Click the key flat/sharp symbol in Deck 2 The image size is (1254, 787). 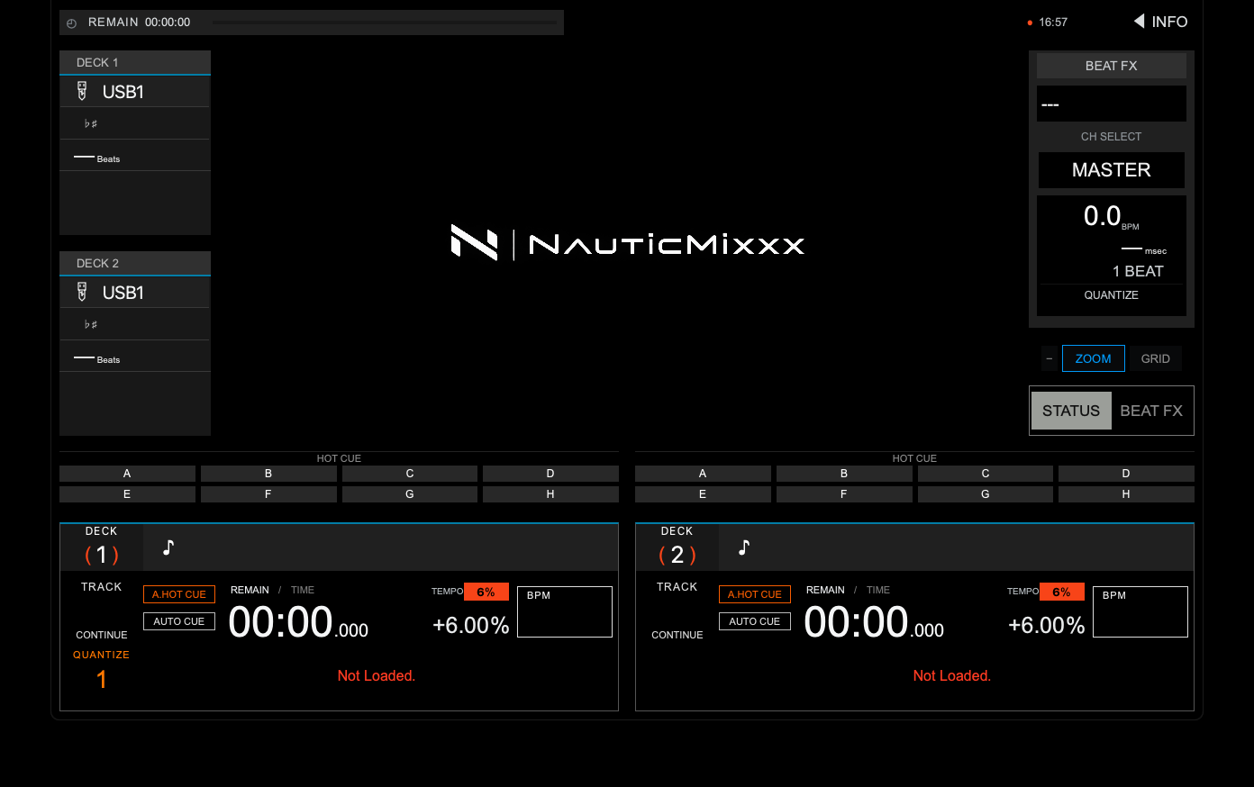click(91, 324)
